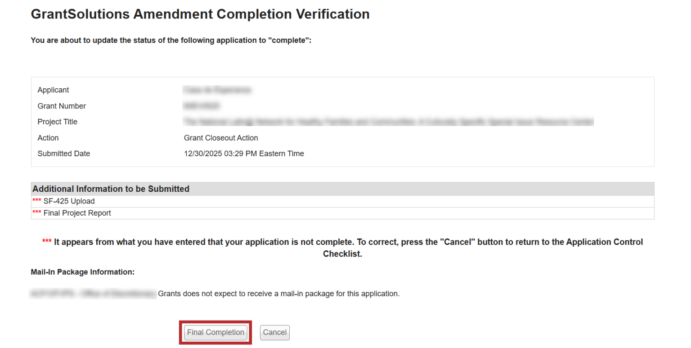The height and width of the screenshot is (348, 691).
Task: Click the Final Completion button
Action: pos(215,333)
